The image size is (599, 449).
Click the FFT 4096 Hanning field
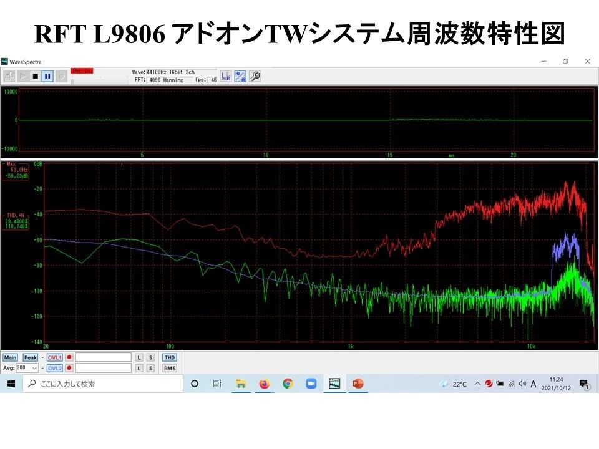coord(170,80)
